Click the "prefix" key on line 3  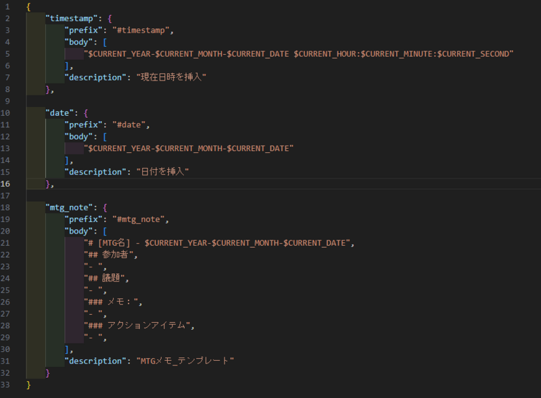pos(83,30)
